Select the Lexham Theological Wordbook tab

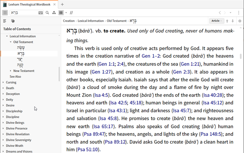[30, 4]
